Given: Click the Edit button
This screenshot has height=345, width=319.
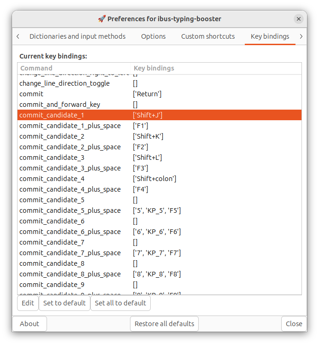Looking at the screenshot, I should [28, 303].
